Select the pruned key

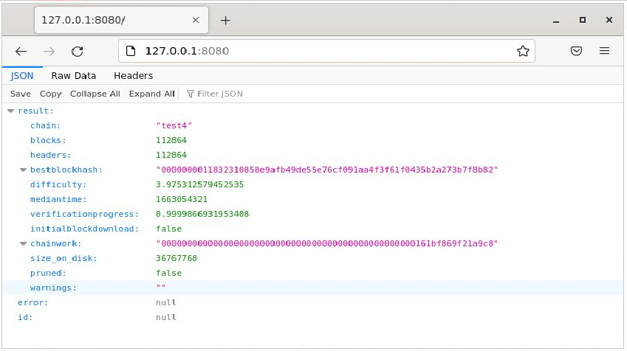tap(48, 273)
